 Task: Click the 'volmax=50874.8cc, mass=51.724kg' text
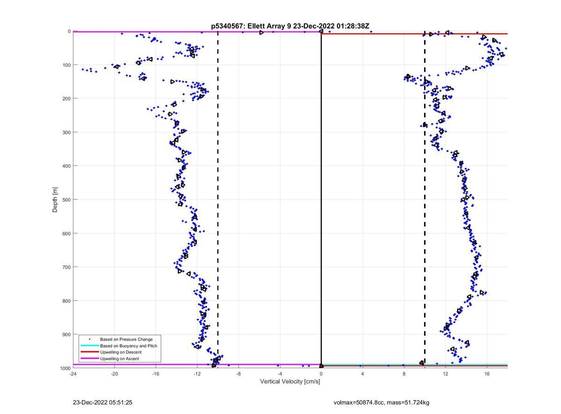(x=381, y=402)
